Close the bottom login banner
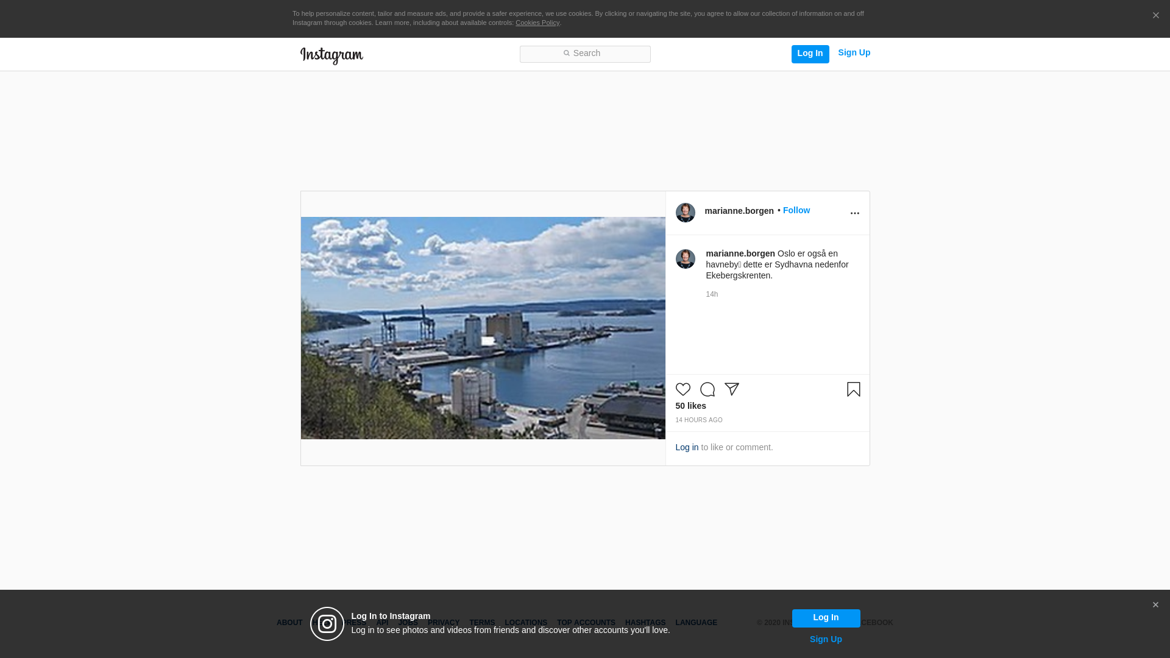Screen dimensions: 1170x658 [1155, 605]
